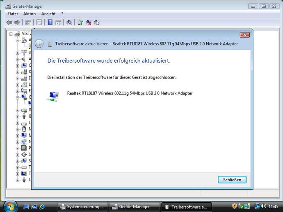Scan for hardware changes with the magnifier icon

click(x=69, y=23)
